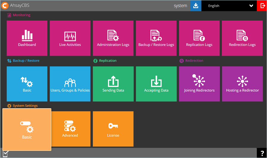The image size is (267, 158).
Task: Open the Replication Logs tile
Action: pos(199,38)
